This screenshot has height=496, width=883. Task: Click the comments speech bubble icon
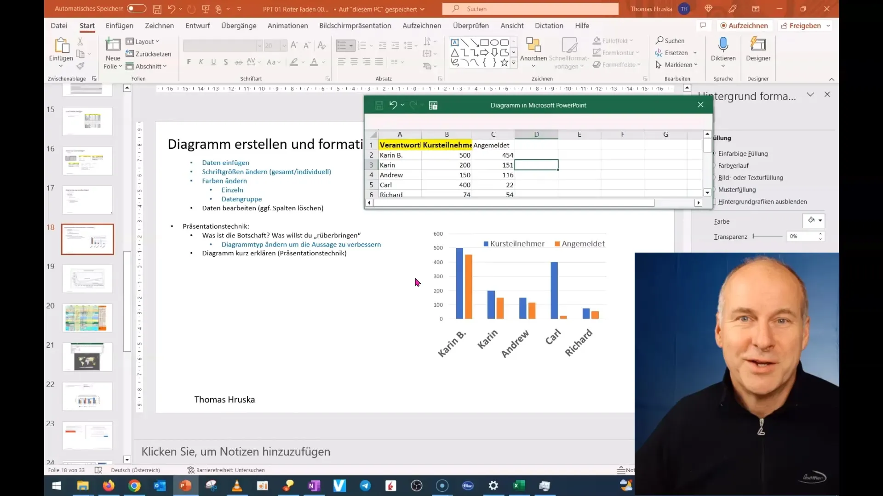703,25
